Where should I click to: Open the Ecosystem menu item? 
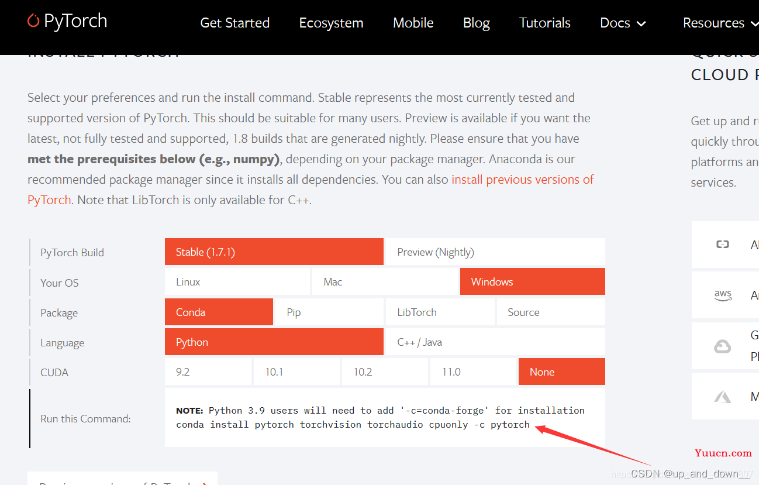331,23
